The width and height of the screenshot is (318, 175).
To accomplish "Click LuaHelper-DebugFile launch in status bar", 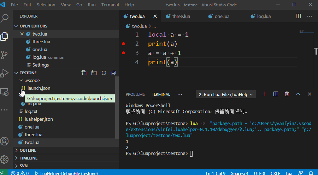I will pos(66,173).
